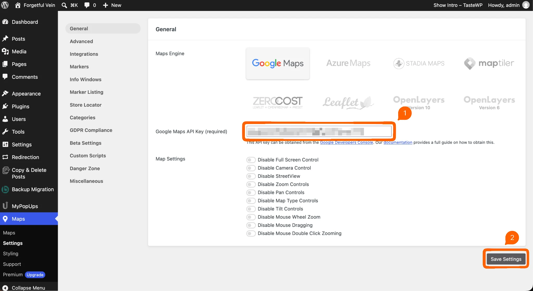Toggle Disable Map Type Controls
Image resolution: width=533 pixels, height=291 pixels.
[x=251, y=201]
